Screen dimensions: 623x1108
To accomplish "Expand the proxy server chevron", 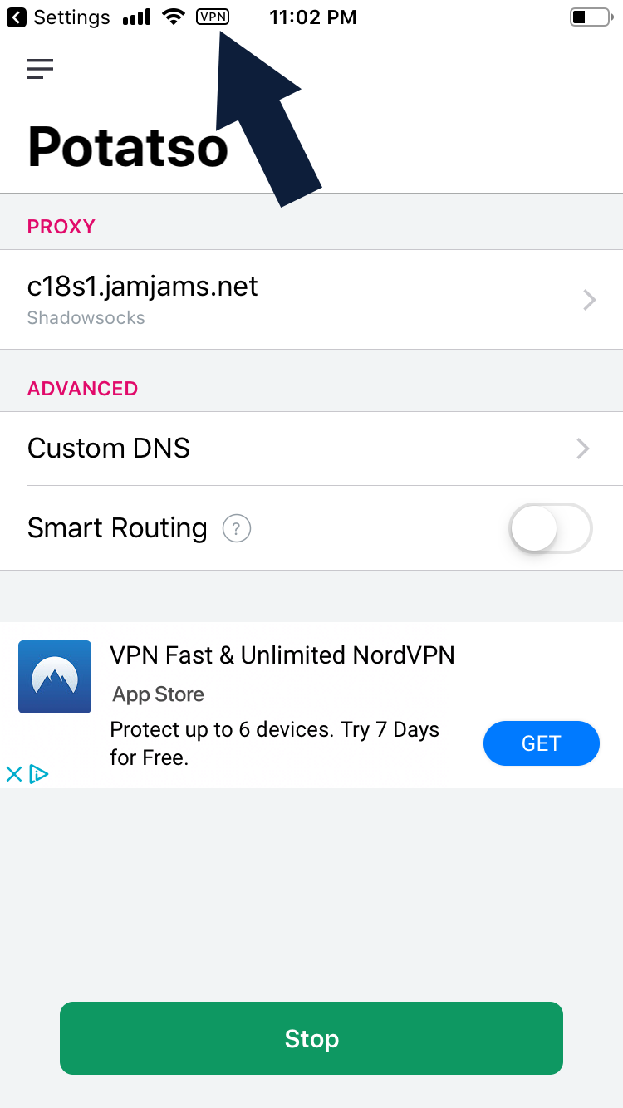I will tap(589, 300).
